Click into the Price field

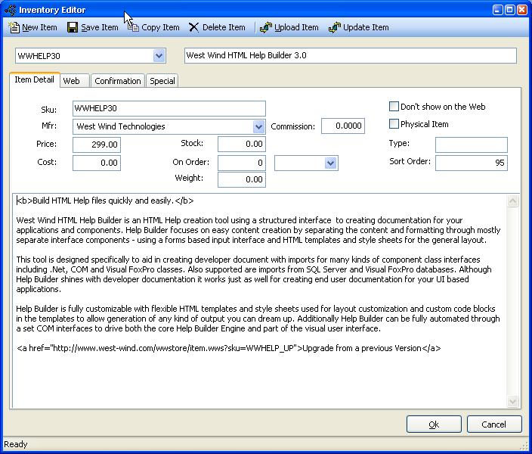click(96, 145)
